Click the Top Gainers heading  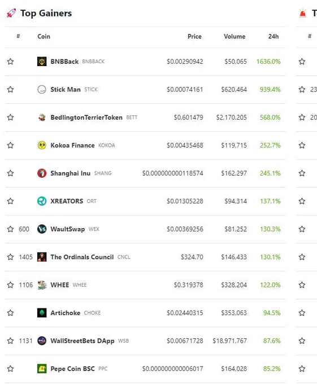coord(46,13)
